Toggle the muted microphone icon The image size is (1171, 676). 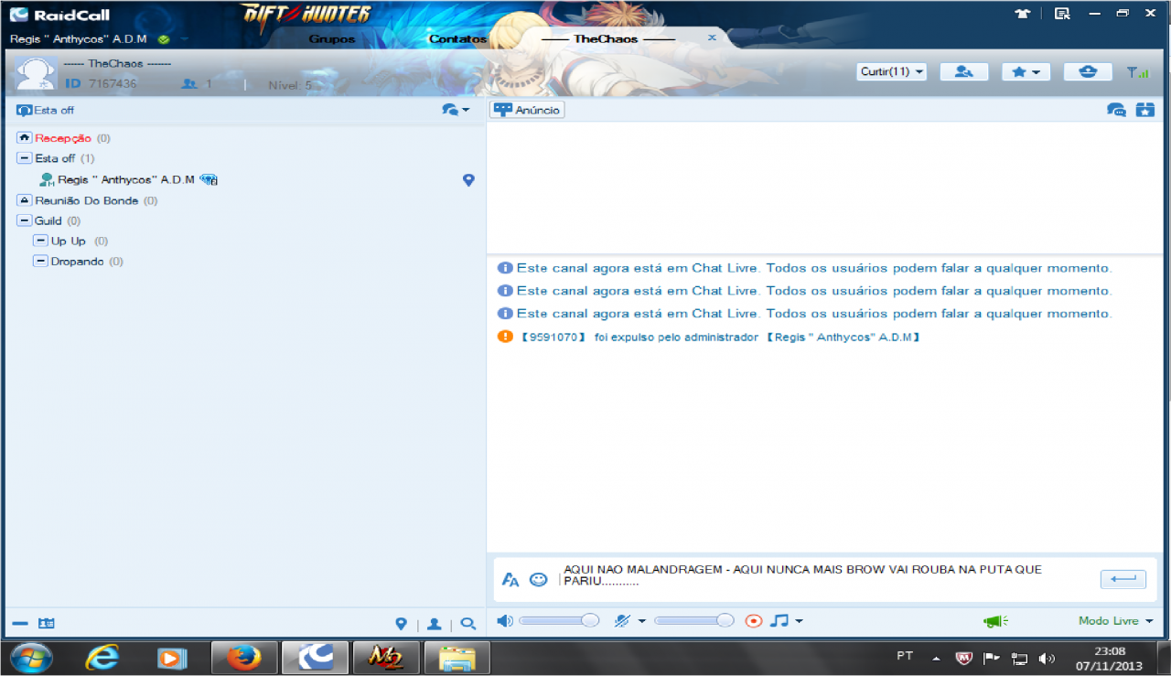(x=623, y=621)
